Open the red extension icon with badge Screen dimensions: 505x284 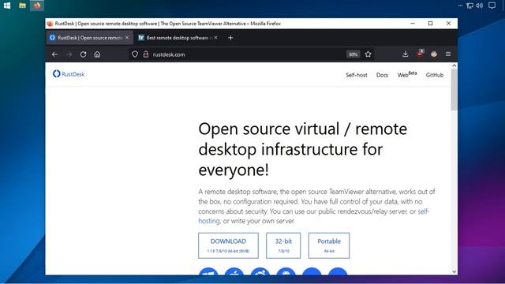pyautogui.click(x=420, y=54)
